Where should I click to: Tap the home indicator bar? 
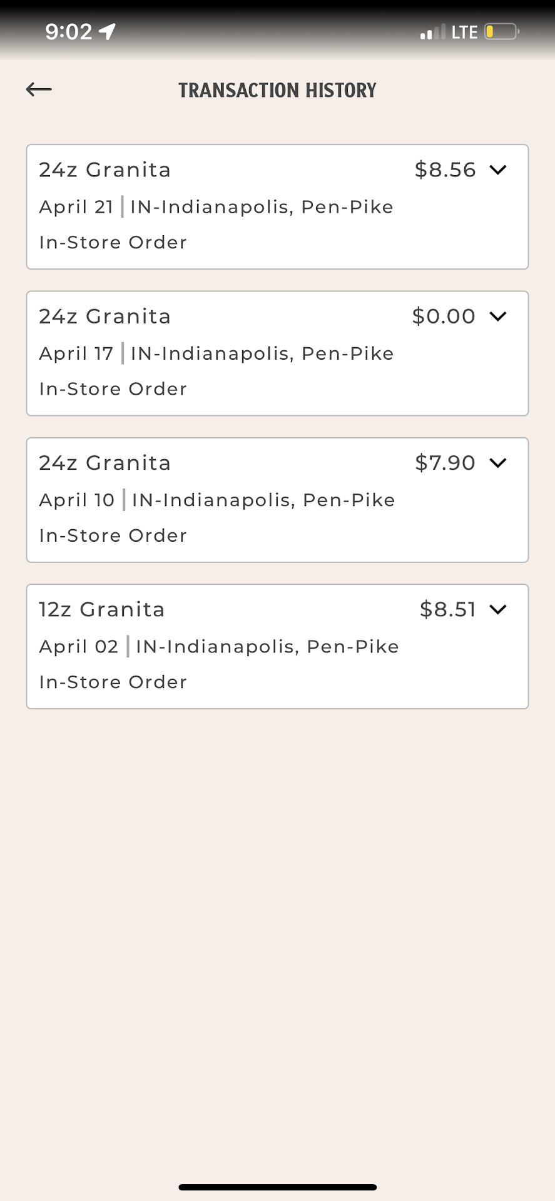[277, 1187]
